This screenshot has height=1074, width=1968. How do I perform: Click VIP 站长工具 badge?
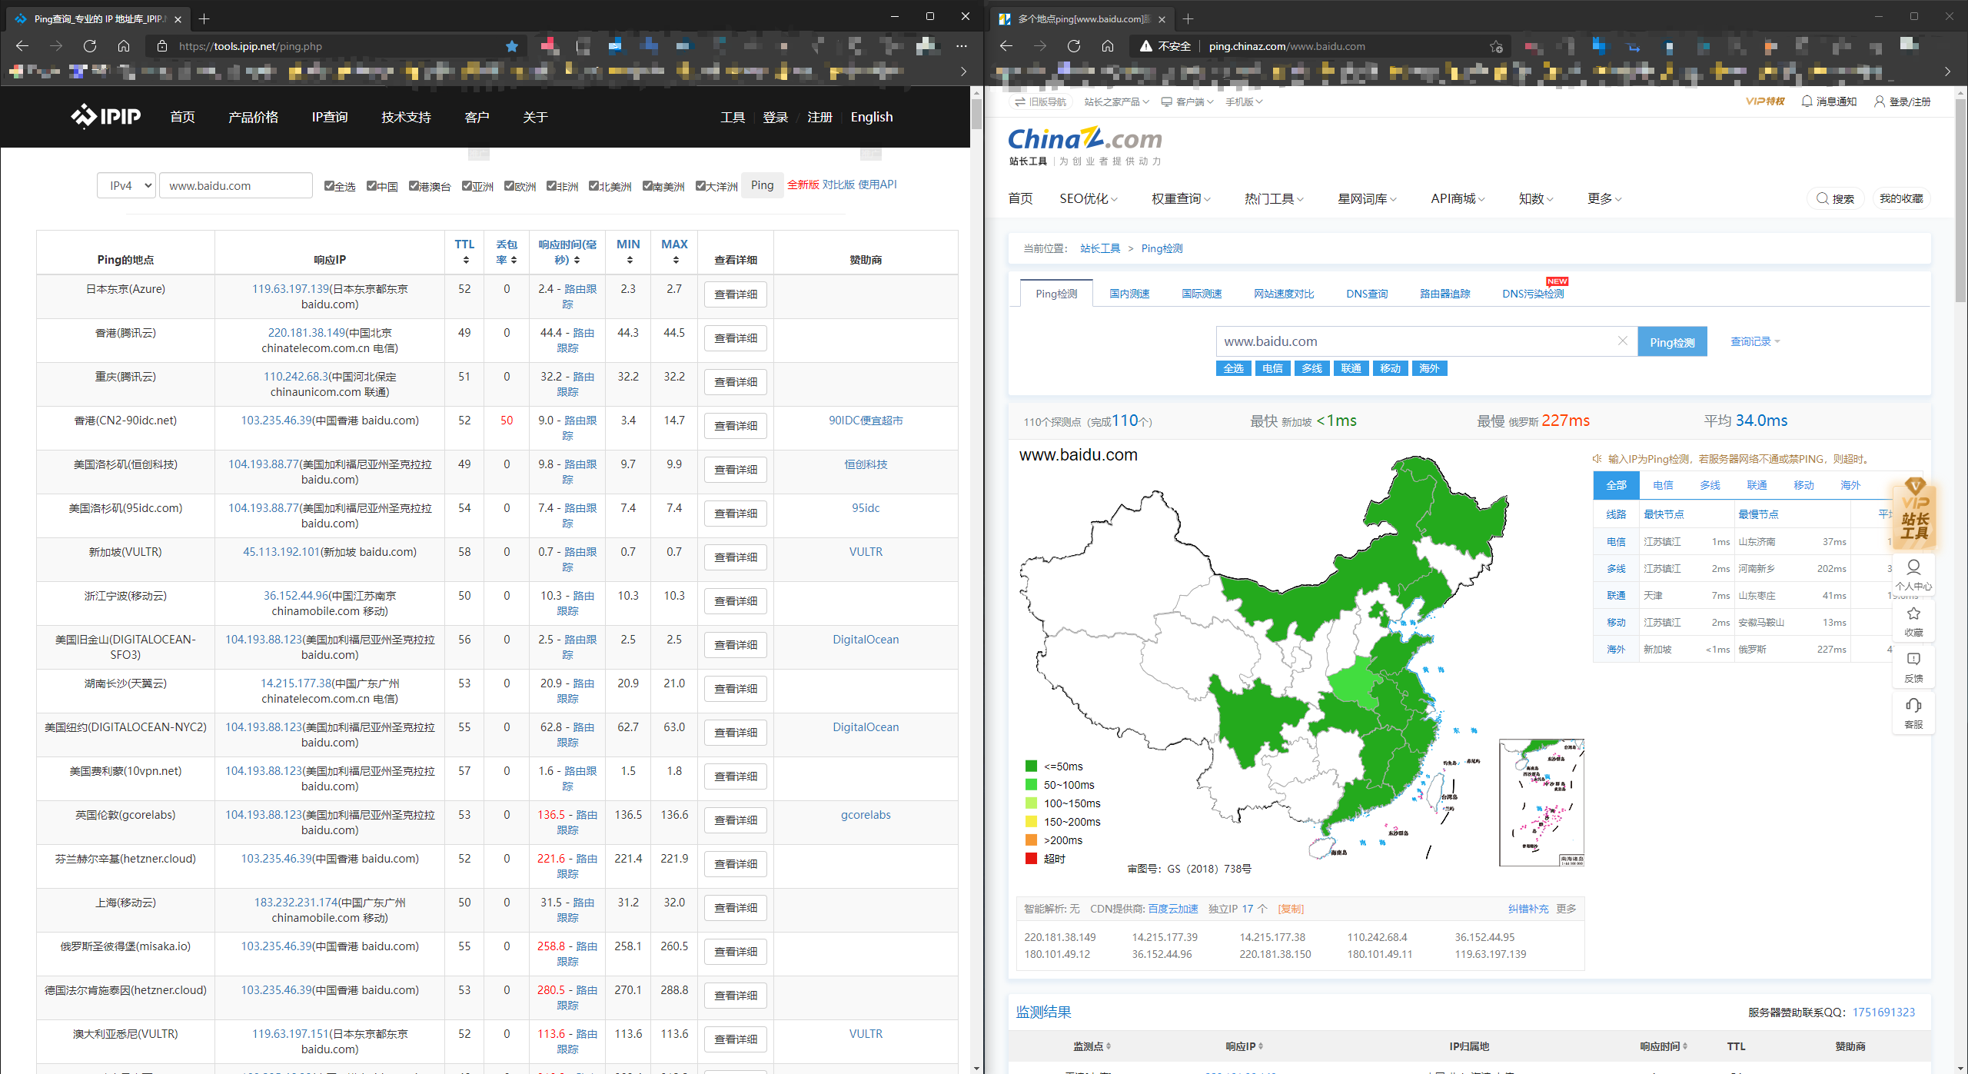coord(1914,513)
